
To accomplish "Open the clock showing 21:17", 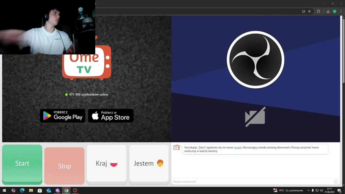I will point(330,190).
